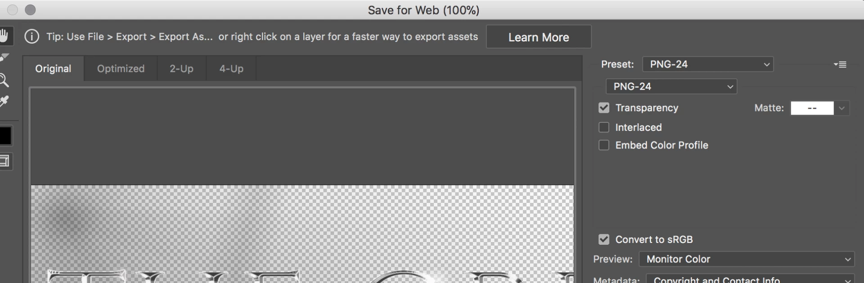Switch to the Optimized tab

tap(121, 69)
